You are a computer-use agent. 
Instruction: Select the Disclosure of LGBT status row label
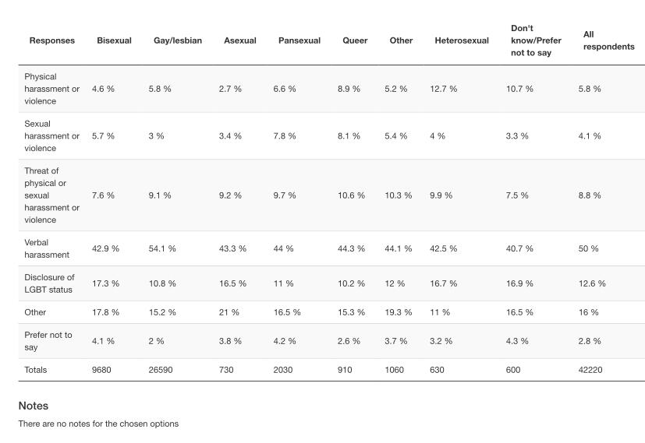(49, 283)
